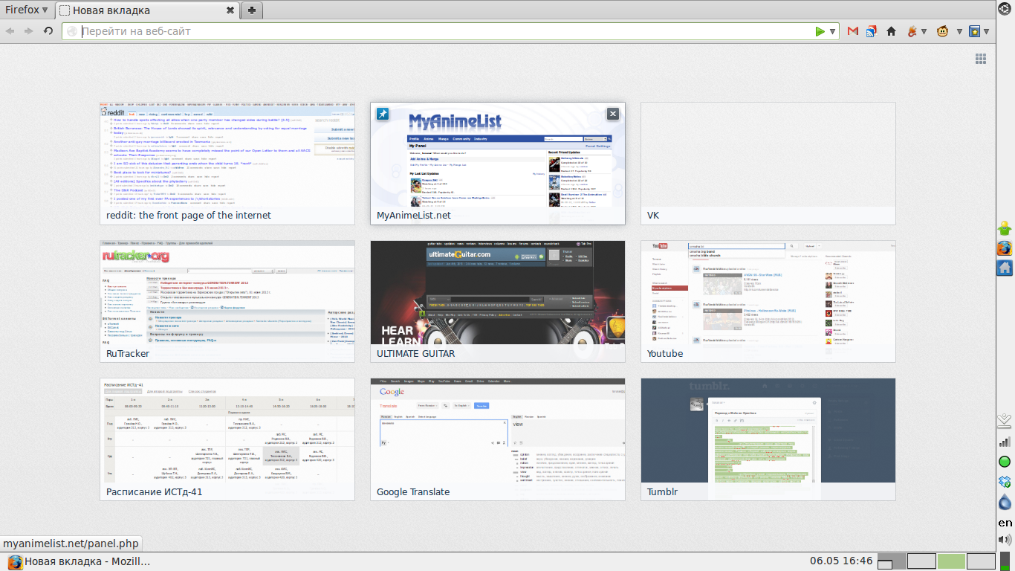Open the Greasemonkey dropdown arrow

tap(959, 32)
